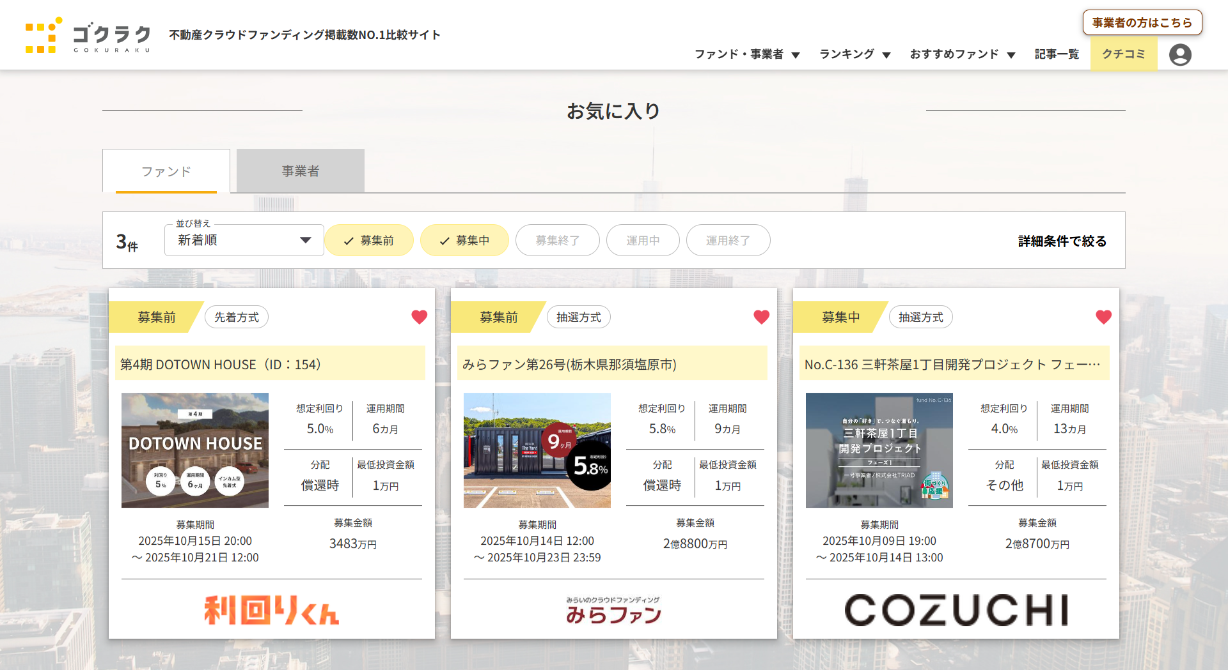
Task: Open the クチコミ menu item
Action: [x=1123, y=54]
